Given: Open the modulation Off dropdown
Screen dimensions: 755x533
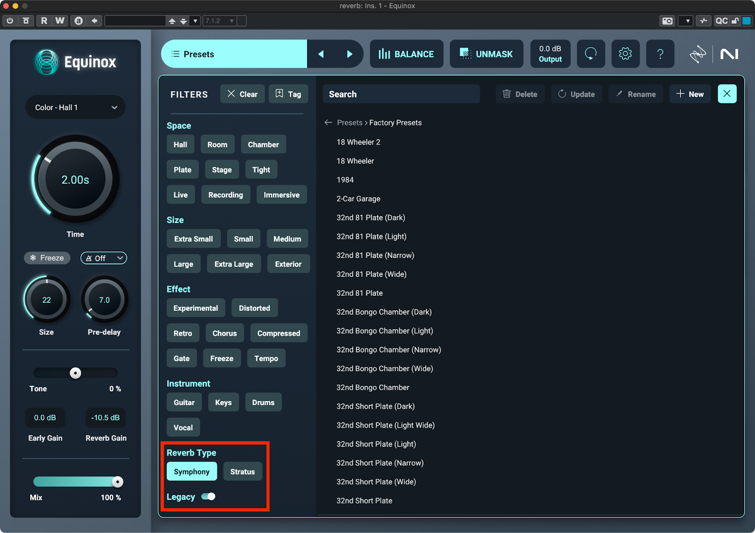Looking at the screenshot, I should tap(104, 258).
